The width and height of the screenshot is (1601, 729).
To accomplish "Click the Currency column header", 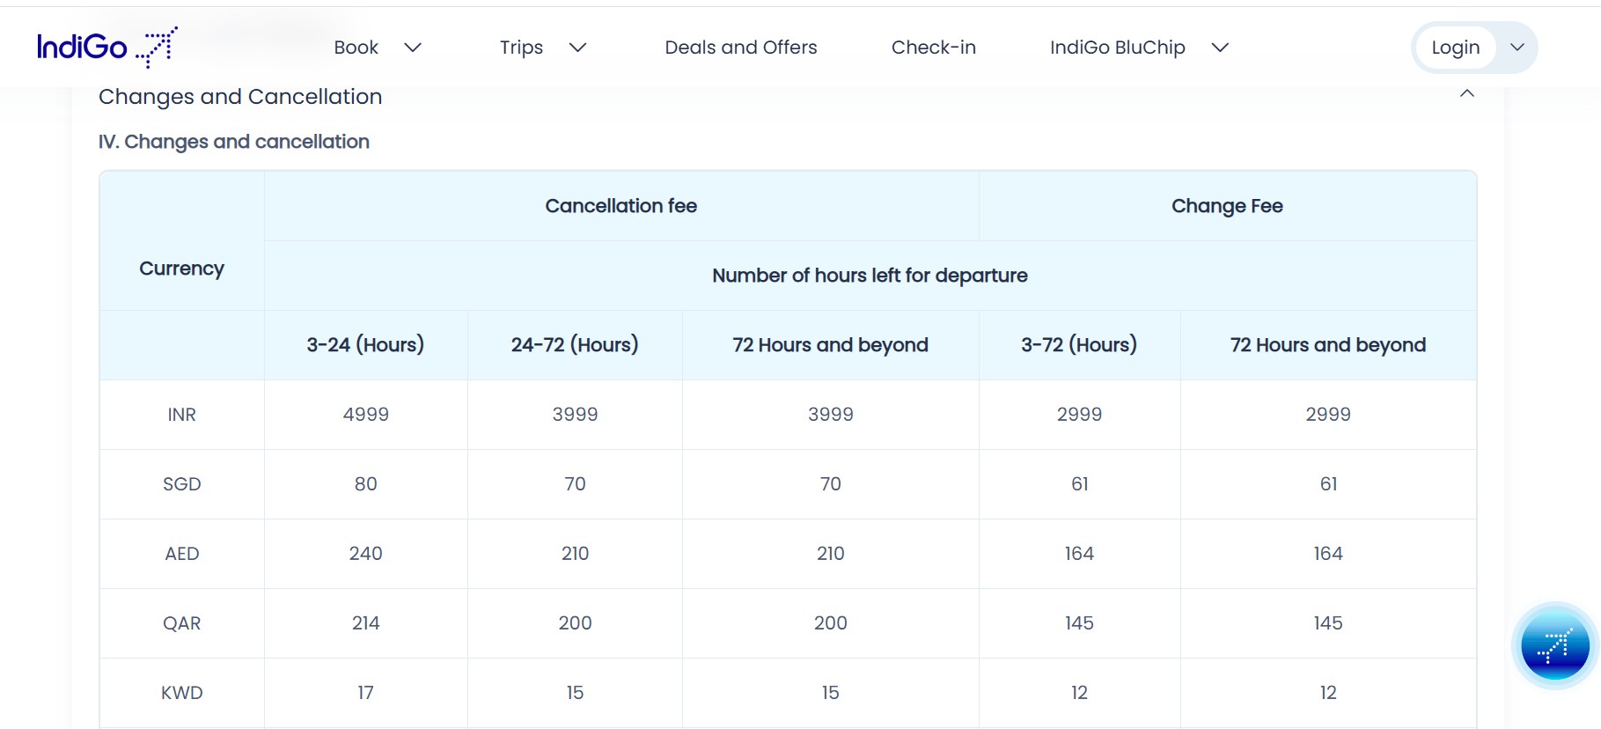I will pyautogui.click(x=181, y=269).
